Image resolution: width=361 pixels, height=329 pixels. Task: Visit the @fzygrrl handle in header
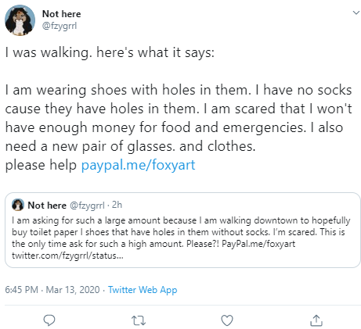point(60,26)
